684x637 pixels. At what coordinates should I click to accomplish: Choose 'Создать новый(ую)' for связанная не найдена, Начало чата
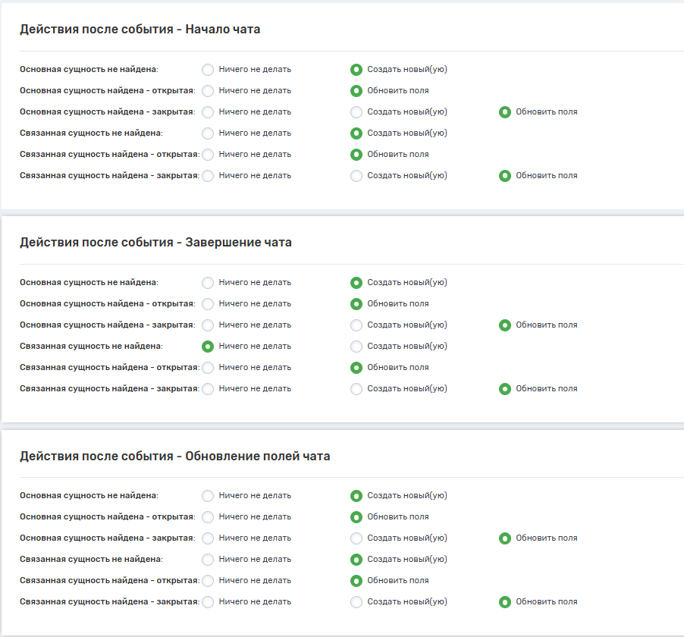point(356,133)
